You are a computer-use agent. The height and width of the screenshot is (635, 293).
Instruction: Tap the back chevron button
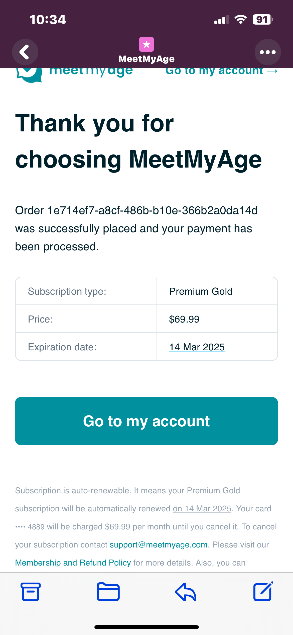[x=25, y=52]
